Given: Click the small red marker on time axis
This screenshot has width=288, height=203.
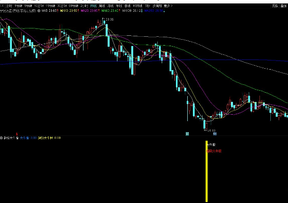Looking at the screenshot, I should (17, 134).
